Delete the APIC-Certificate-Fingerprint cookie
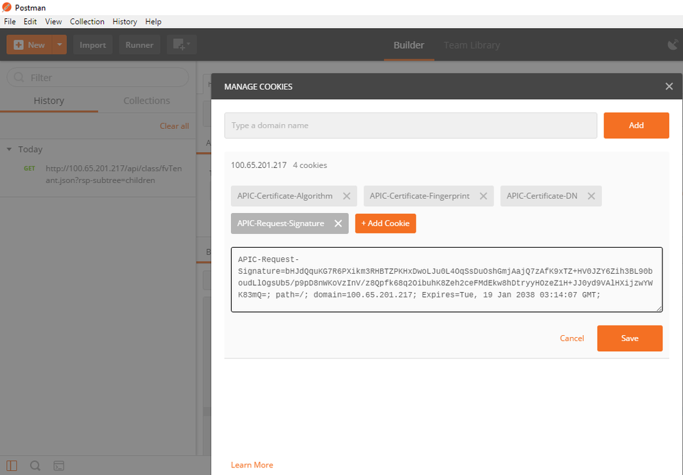The height and width of the screenshot is (475, 683). click(483, 196)
